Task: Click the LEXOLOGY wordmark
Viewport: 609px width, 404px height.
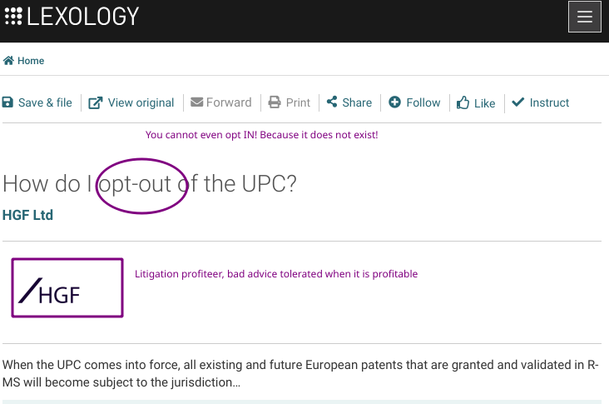Action: 82,17
